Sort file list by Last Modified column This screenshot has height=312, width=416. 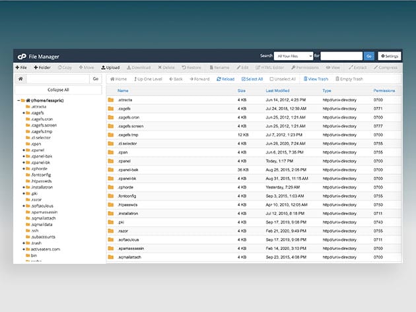[x=277, y=90]
